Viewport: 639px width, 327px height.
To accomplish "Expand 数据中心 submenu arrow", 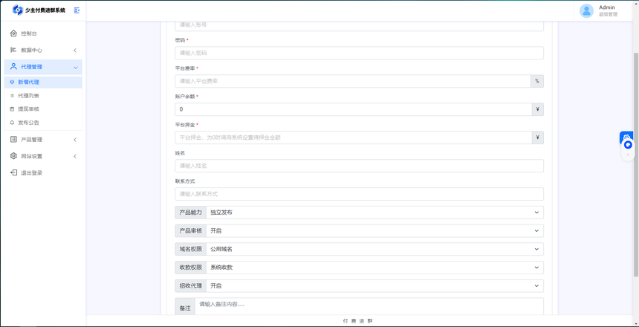I will click(x=75, y=50).
